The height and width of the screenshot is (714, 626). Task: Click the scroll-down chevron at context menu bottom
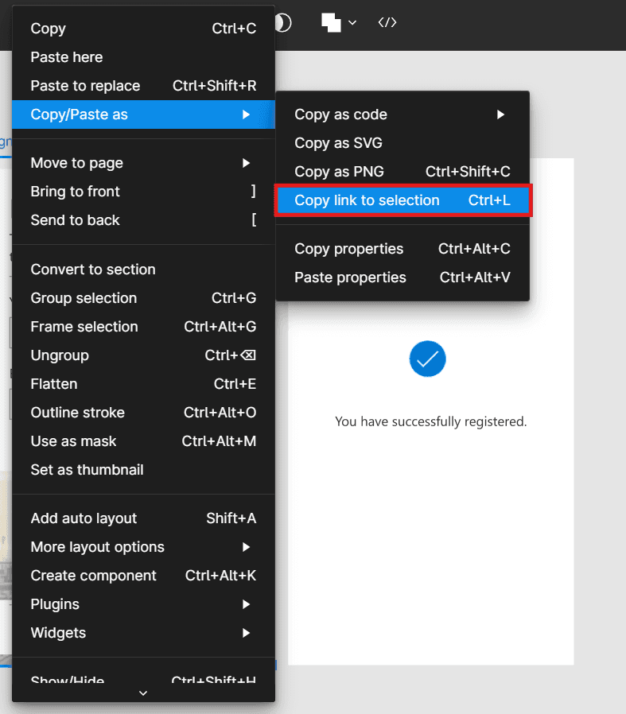143,693
